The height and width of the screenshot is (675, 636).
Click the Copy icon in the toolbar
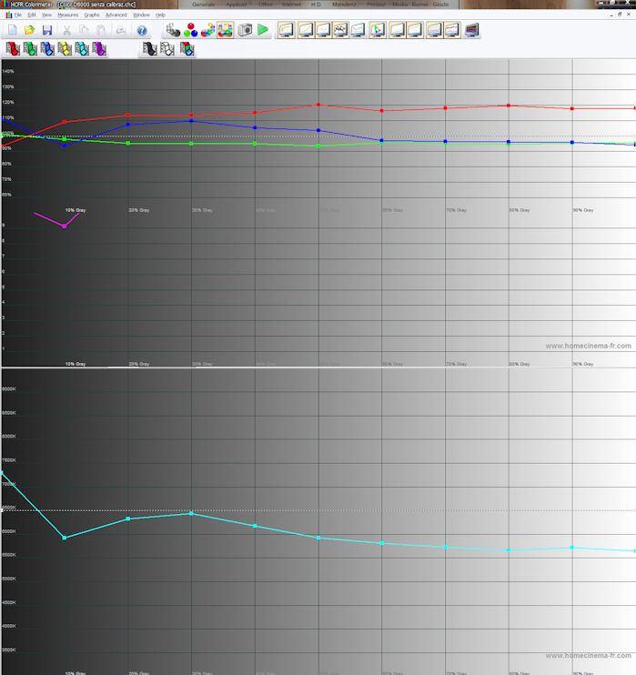84,30
